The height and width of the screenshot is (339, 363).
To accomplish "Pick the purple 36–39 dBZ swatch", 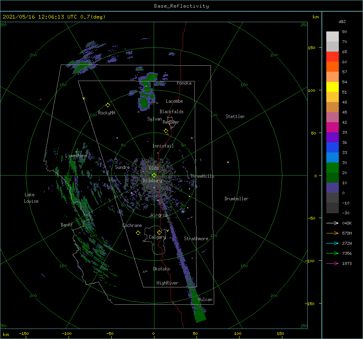I will pyautogui.click(x=332, y=137).
